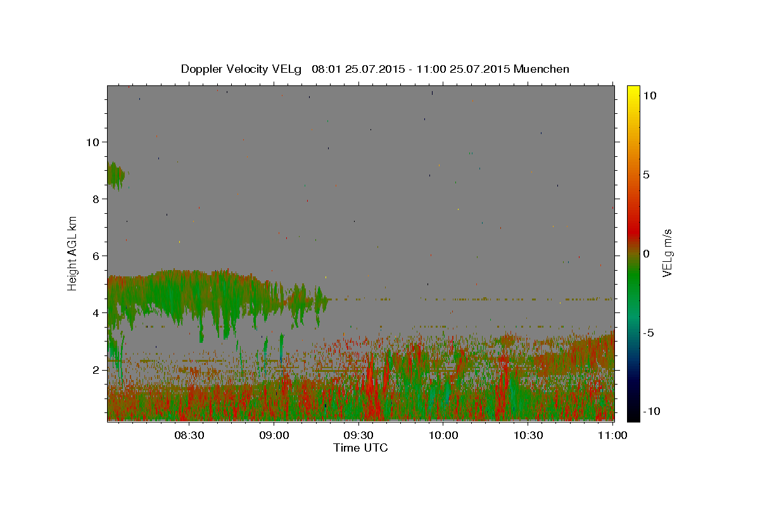Click the '09:30' time tick label
Screen dimensions: 760x506
[x=359, y=436]
